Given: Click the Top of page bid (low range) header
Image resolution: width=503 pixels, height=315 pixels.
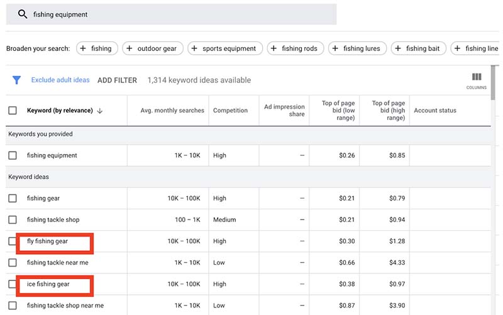Looking at the screenshot, I should pos(338,111).
